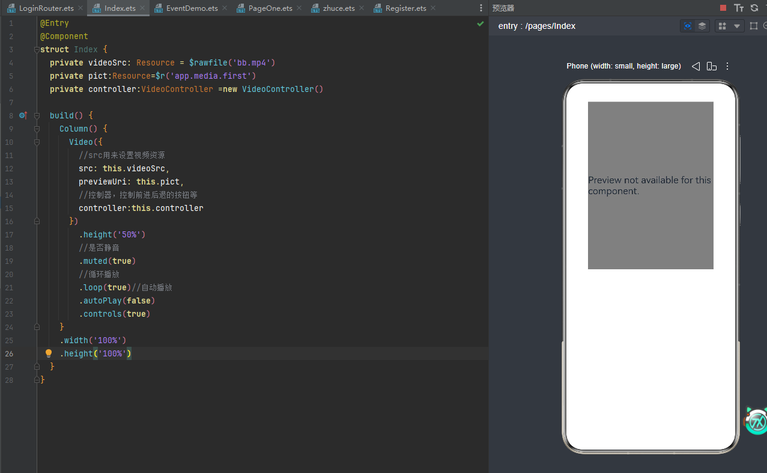Click the @Entry decorator on line 1
The width and height of the screenshot is (767, 473).
[55, 23]
